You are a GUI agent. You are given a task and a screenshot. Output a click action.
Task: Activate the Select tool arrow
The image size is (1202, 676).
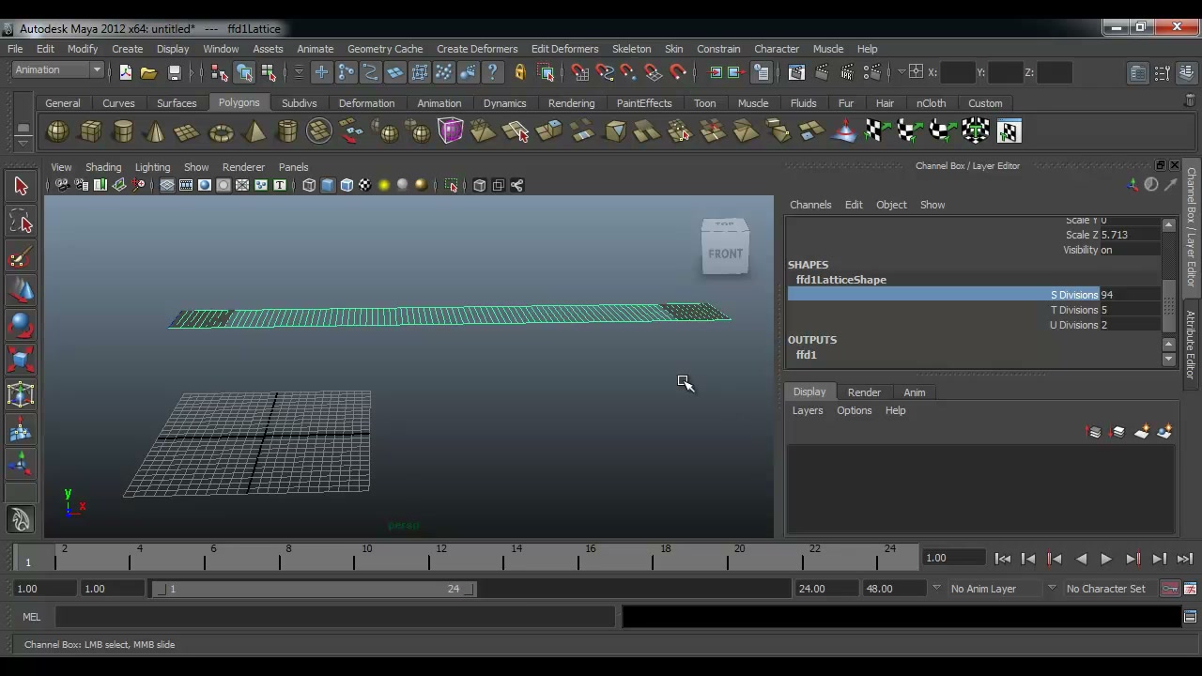(21, 186)
